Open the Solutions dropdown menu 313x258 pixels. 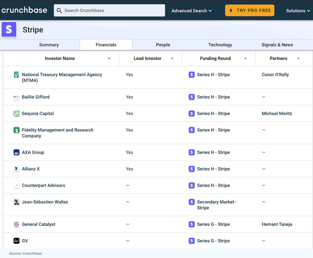[298, 11]
